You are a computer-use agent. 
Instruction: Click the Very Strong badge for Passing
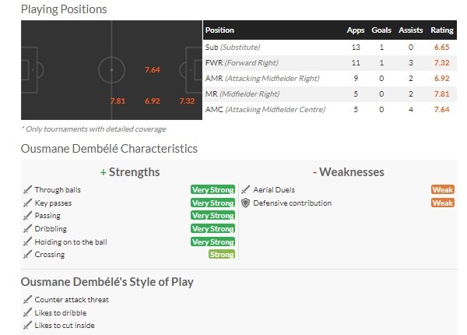[x=213, y=216]
